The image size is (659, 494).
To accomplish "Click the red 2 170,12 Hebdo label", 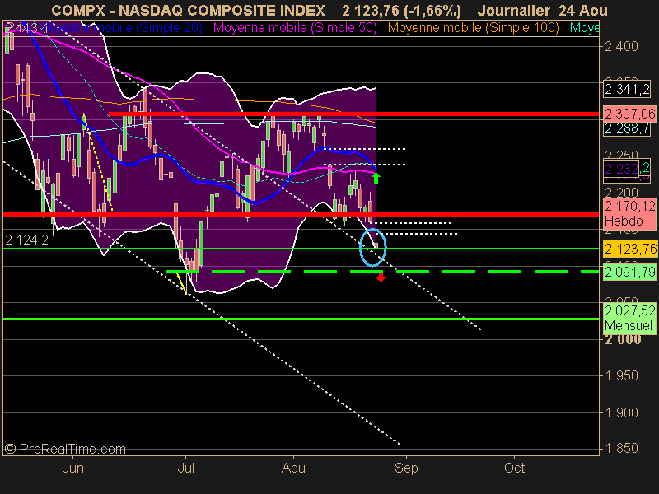I will click(x=629, y=213).
